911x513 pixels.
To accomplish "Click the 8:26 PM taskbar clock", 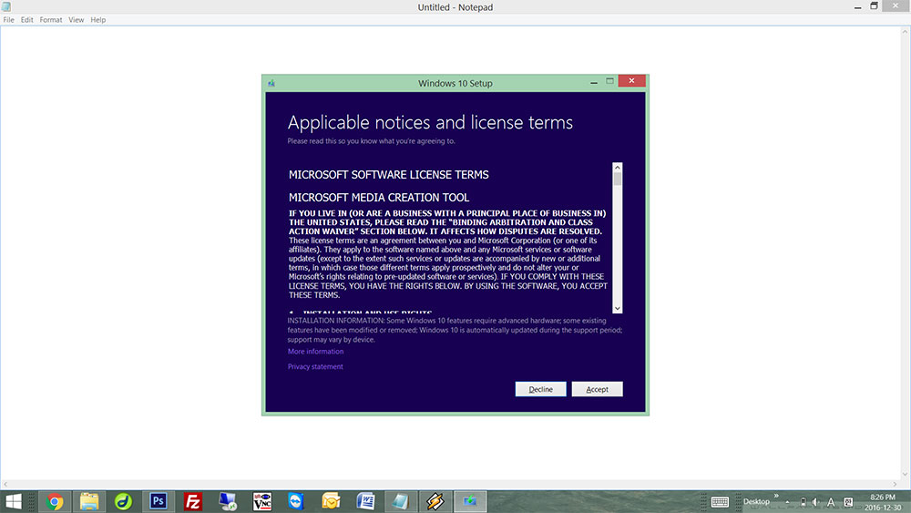I will pos(883,498).
